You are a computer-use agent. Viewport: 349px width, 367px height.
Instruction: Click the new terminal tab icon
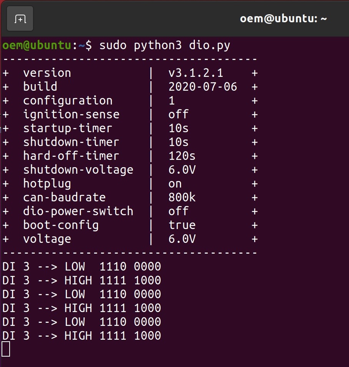pos(20,19)
